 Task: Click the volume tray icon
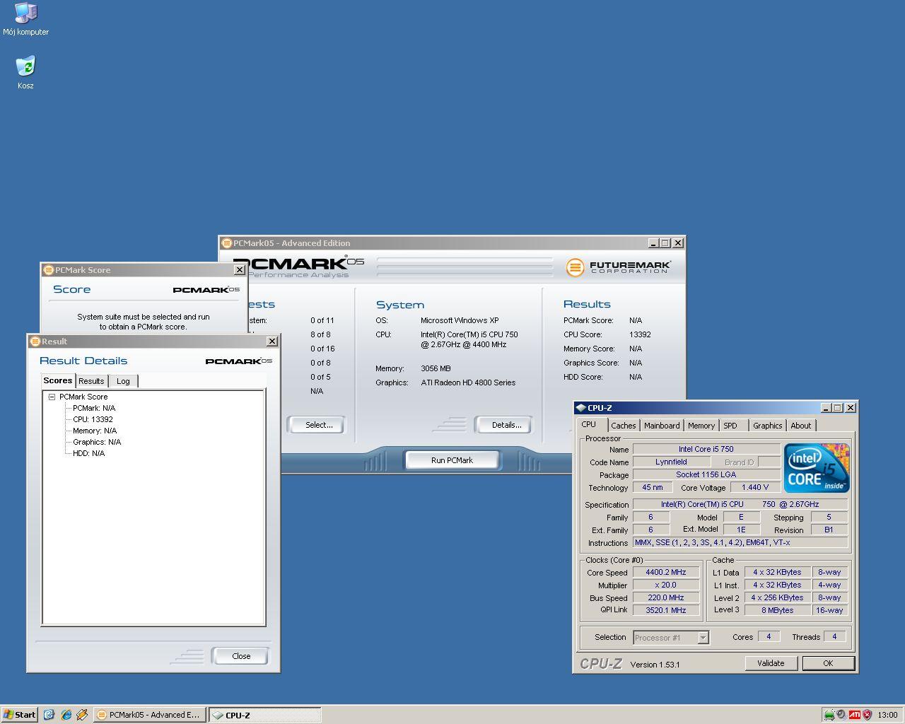click(841, 715)
